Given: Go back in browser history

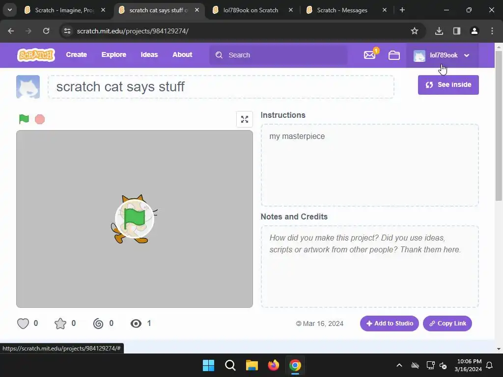Looking at the screenshot, I should tap(11, 31).
